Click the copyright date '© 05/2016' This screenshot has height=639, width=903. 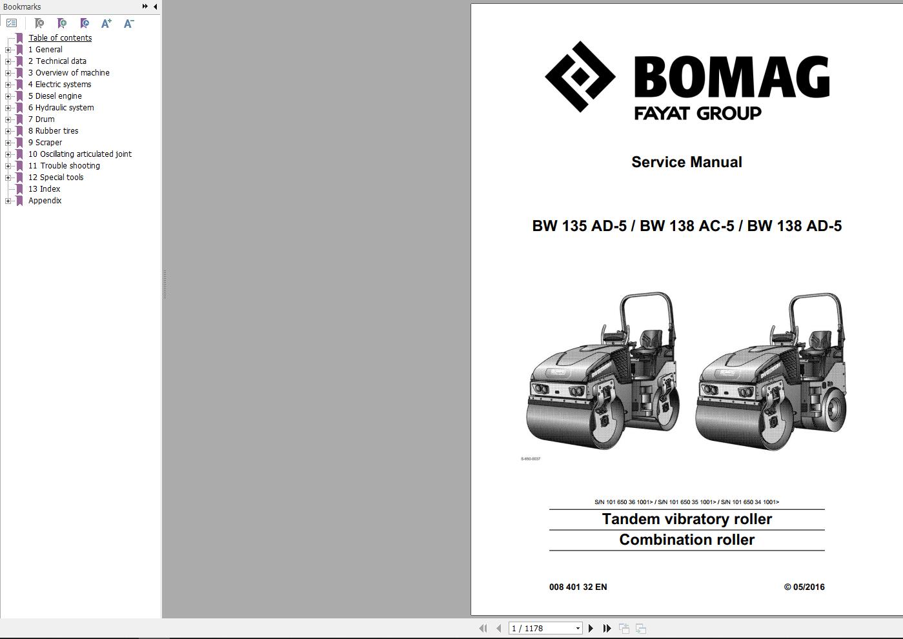[x=804, y=587]
